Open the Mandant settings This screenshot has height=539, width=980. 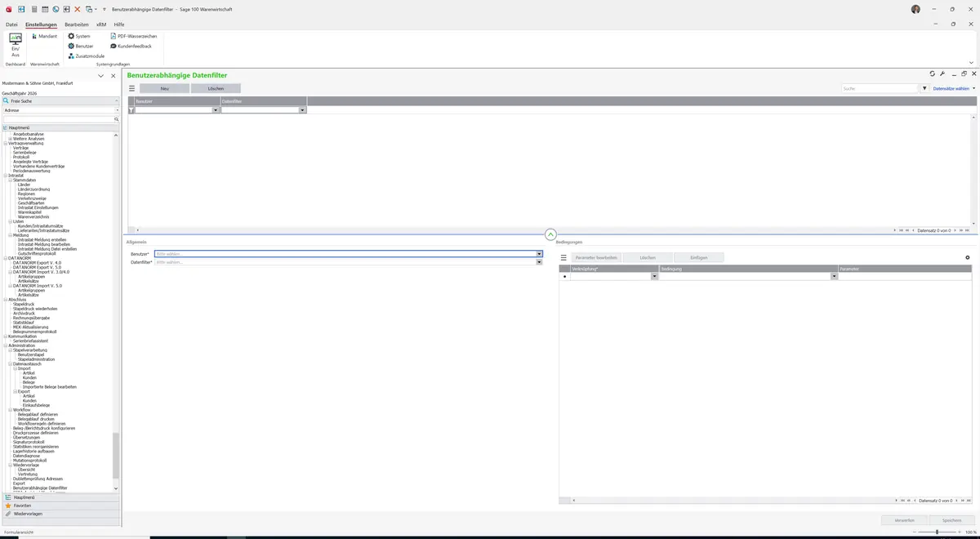[x=44, y=36]
